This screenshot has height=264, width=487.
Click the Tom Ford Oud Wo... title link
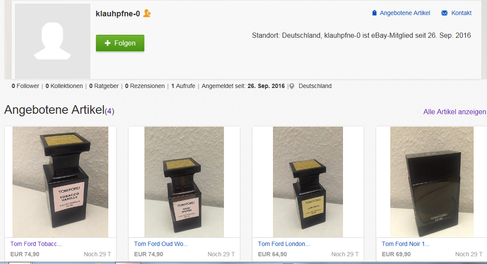tap(161, 244)
